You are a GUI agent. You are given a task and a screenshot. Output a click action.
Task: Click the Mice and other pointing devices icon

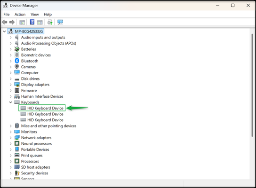pos(17,125)
